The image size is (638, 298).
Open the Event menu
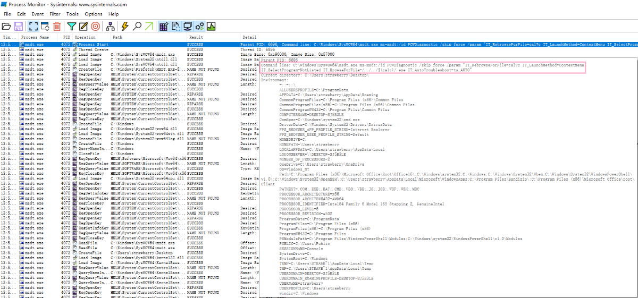pos(38,14)
